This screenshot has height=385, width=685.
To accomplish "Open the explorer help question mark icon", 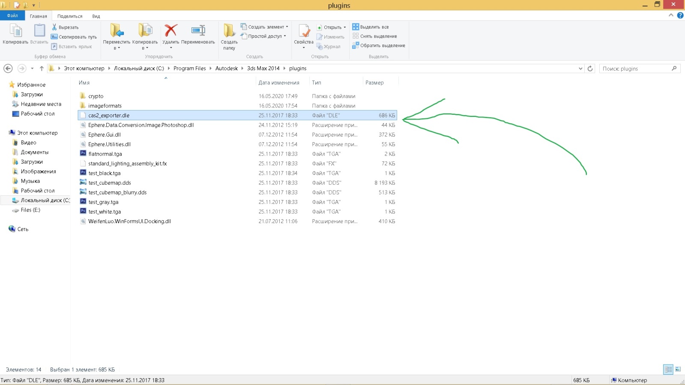I will point(680,15).
